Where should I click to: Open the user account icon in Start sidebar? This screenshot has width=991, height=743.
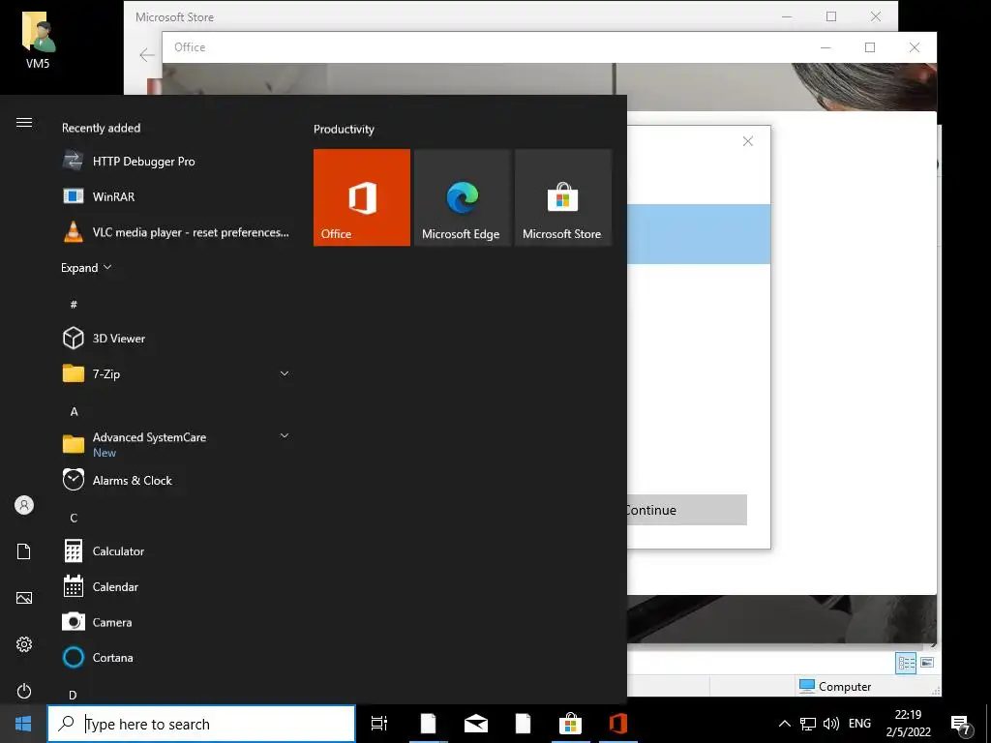(24, 505)
